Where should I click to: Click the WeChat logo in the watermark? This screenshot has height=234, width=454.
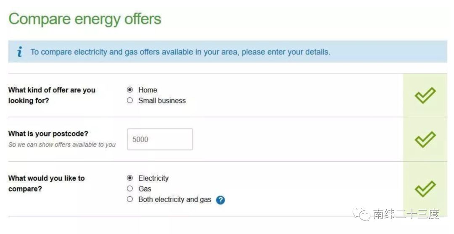pos(362,215)
